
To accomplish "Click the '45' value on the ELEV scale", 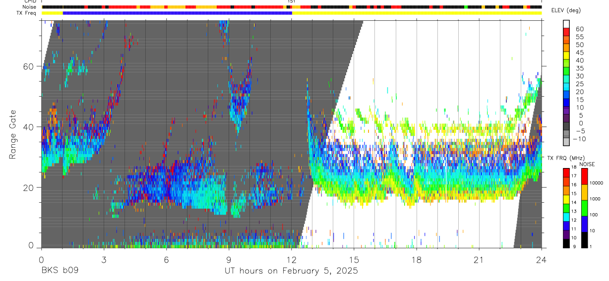I will [579, 53].
